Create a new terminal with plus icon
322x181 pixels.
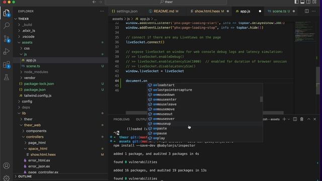(284, 119)
